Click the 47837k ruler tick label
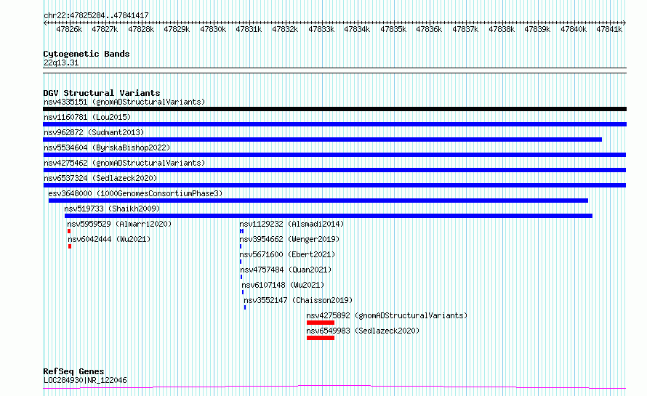The width and height of the screenshot is (647, 396). coord(465,29)
